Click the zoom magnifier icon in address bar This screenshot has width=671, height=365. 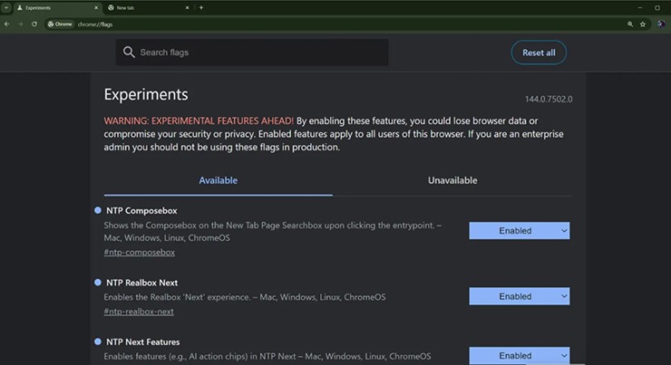pyautogui.click(x=630, y=24)
